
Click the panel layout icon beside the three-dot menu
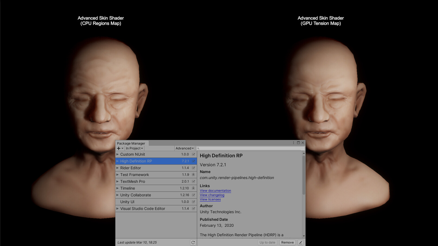pos(298,142)
